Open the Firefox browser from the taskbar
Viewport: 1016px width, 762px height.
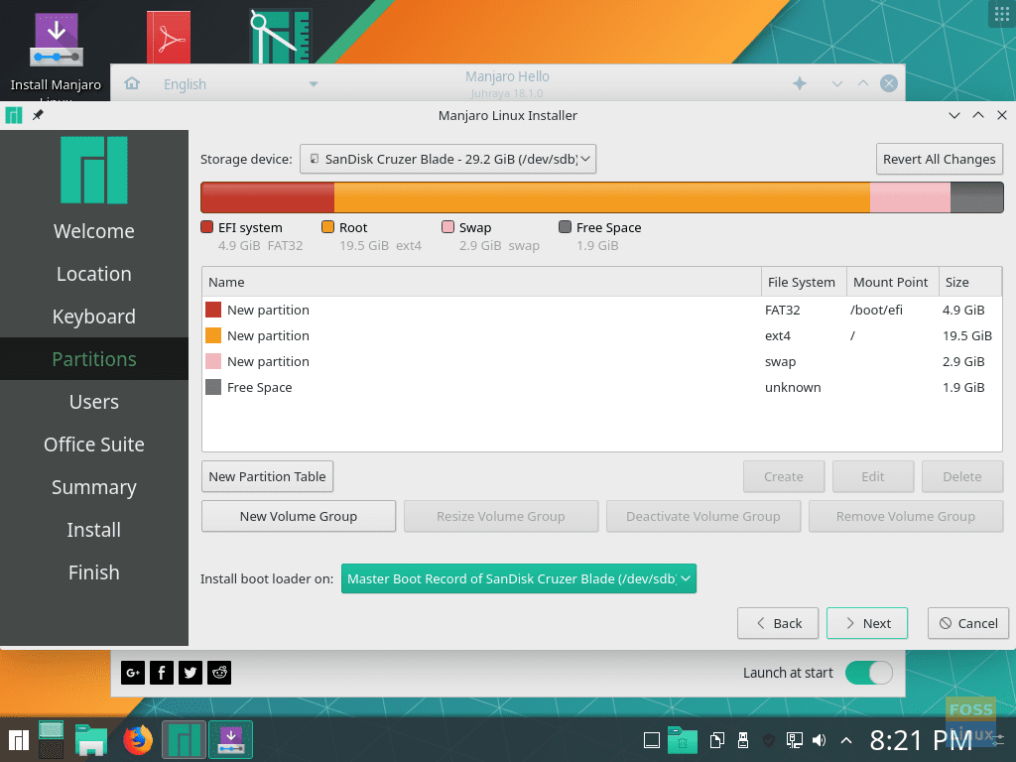click(137, 739)
